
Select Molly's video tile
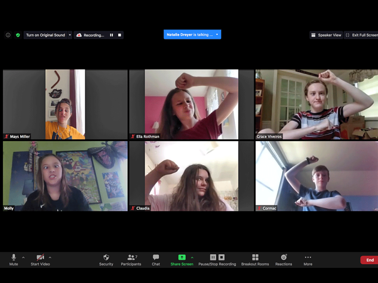[65, 176]
